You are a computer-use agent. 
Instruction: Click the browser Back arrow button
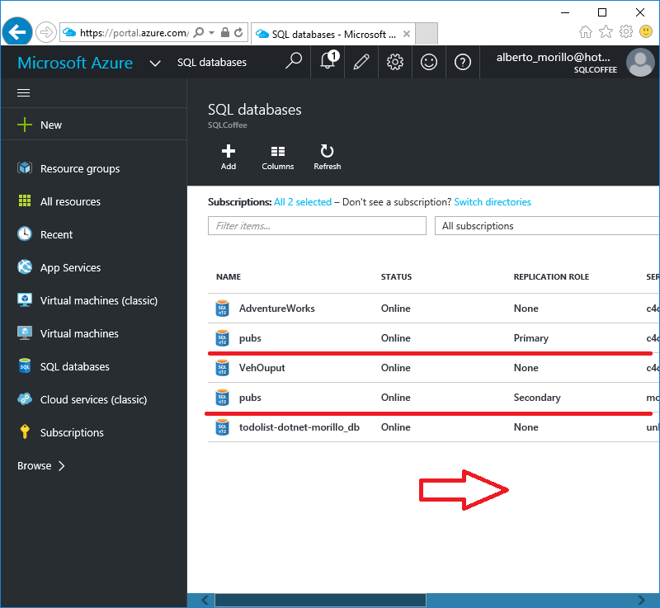click(x=16, y=32)
